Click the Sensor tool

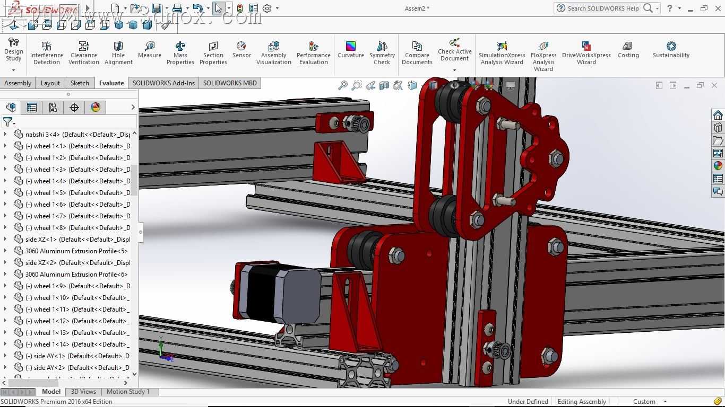(241, 50)
